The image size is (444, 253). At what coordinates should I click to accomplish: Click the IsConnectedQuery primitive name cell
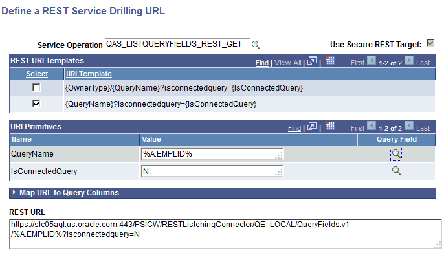[74, 171]
